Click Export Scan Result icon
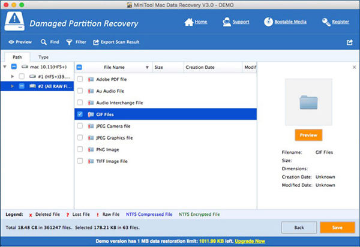 pyautogui.click(x=96, y=42)
